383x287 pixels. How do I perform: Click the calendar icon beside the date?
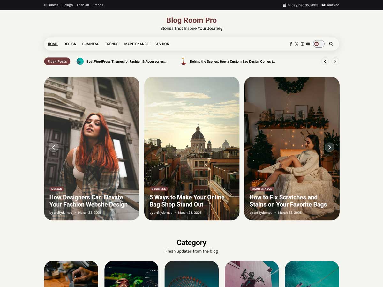point(284,5)
